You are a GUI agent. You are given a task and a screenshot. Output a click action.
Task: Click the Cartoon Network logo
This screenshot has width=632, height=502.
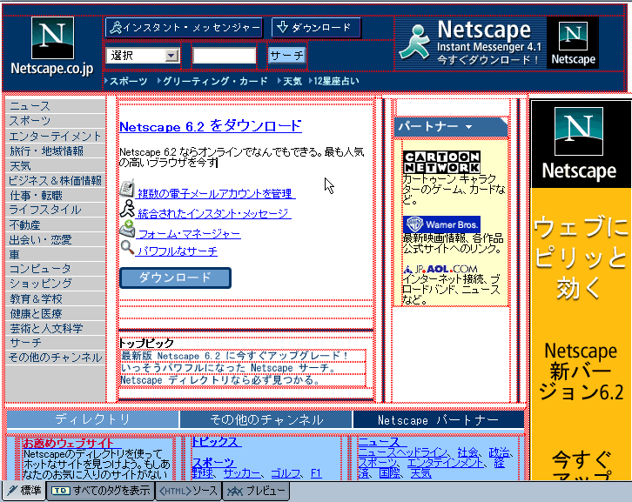tap(441, 162)
